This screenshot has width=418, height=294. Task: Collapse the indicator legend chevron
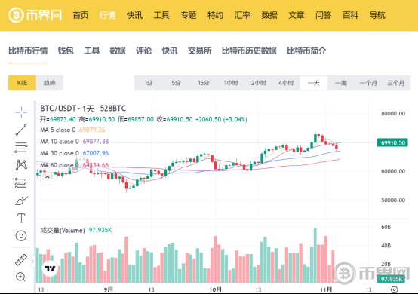click(48, 177)
